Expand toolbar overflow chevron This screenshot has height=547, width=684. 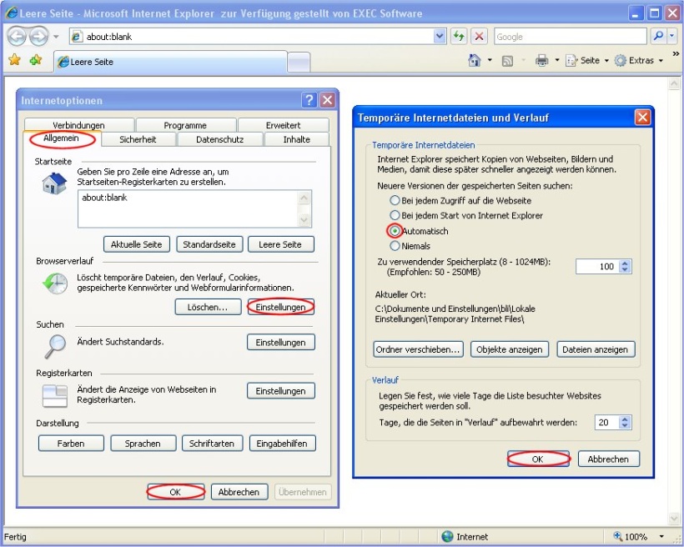(x=676, y=54)
